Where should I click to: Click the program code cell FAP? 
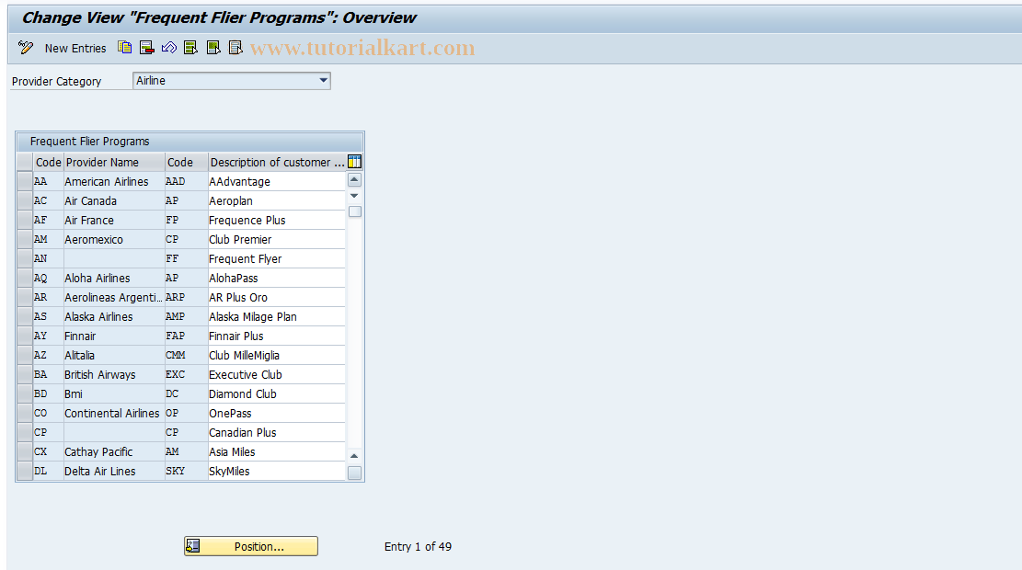187,336
